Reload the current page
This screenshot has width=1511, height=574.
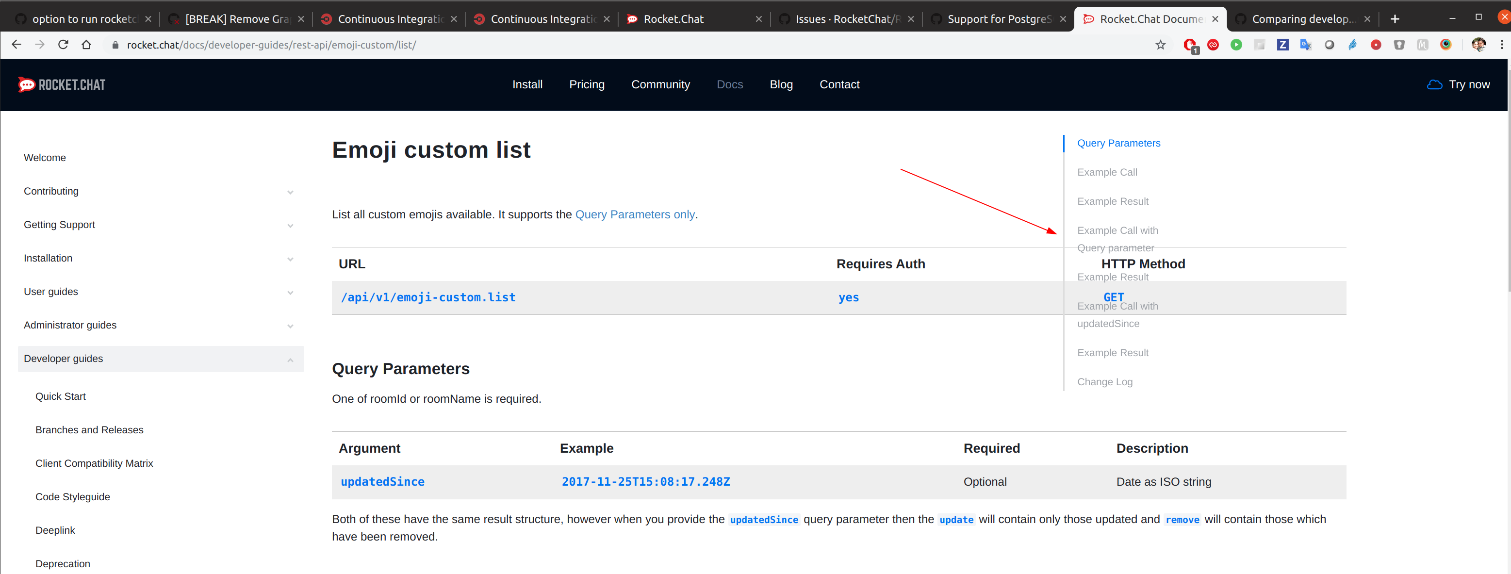(x=63, y=45)
